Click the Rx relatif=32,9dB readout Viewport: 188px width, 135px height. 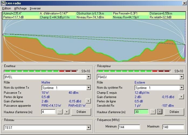[x=161, y=17]
